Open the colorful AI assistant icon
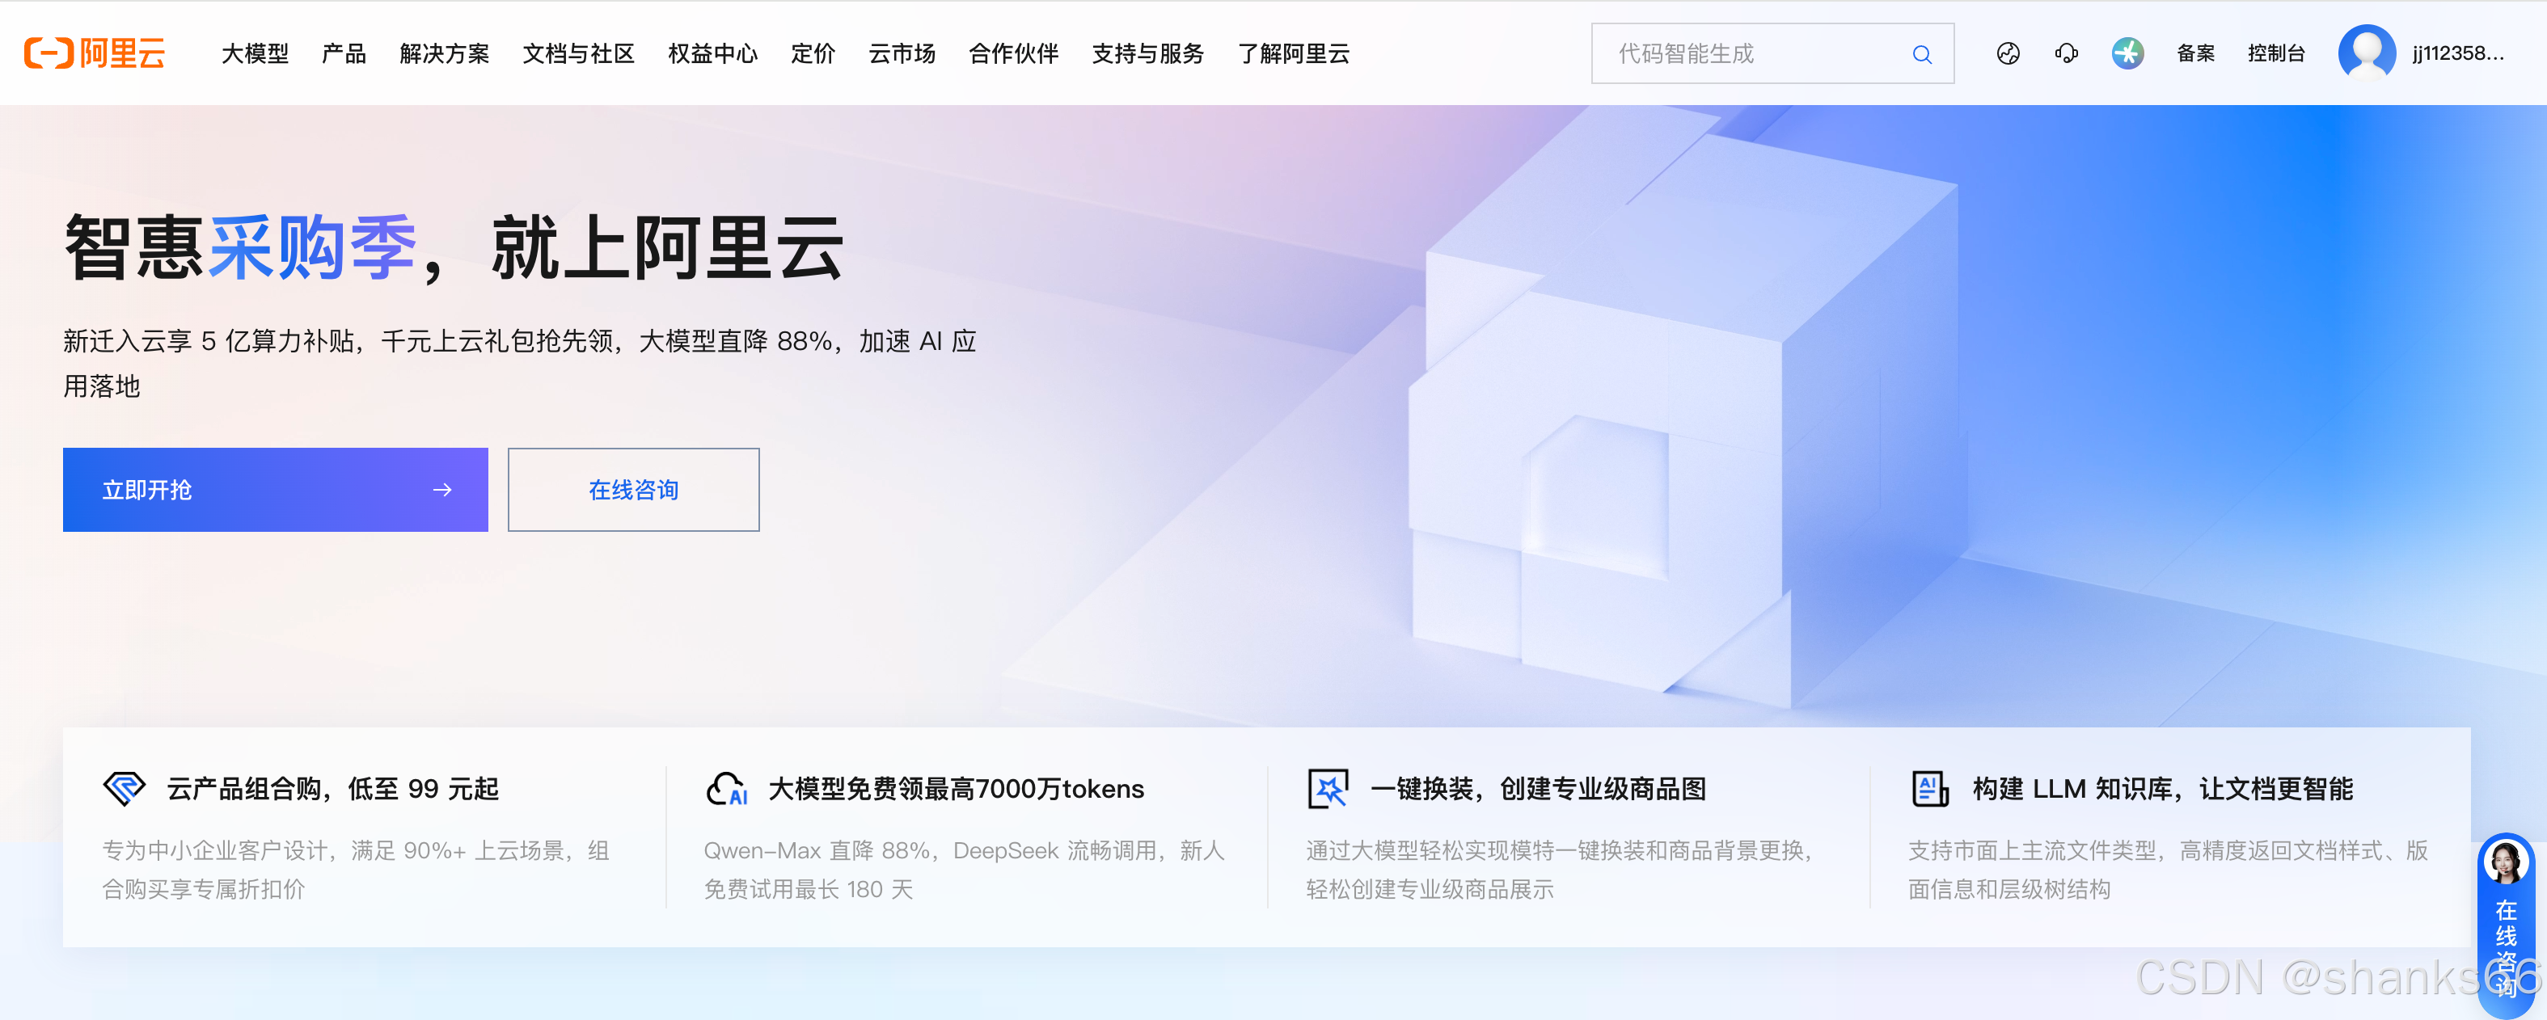This screenshot has width=2547, height=1020. click(x=2127, y=53)
